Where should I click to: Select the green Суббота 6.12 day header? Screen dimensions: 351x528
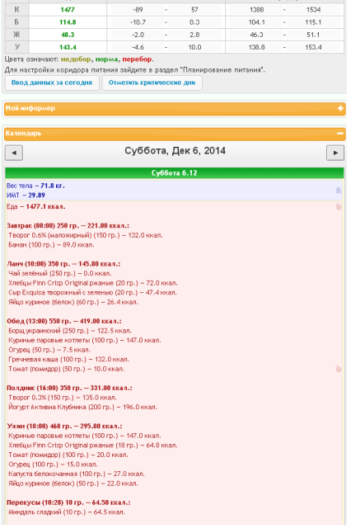(175, 173)
